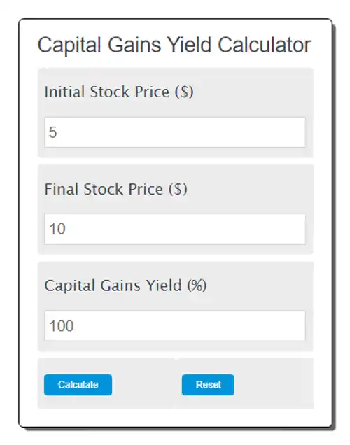Screen dimensions: 350x445
Task: Click the word Gains in the page heading
Action: [x=134, y=45]
